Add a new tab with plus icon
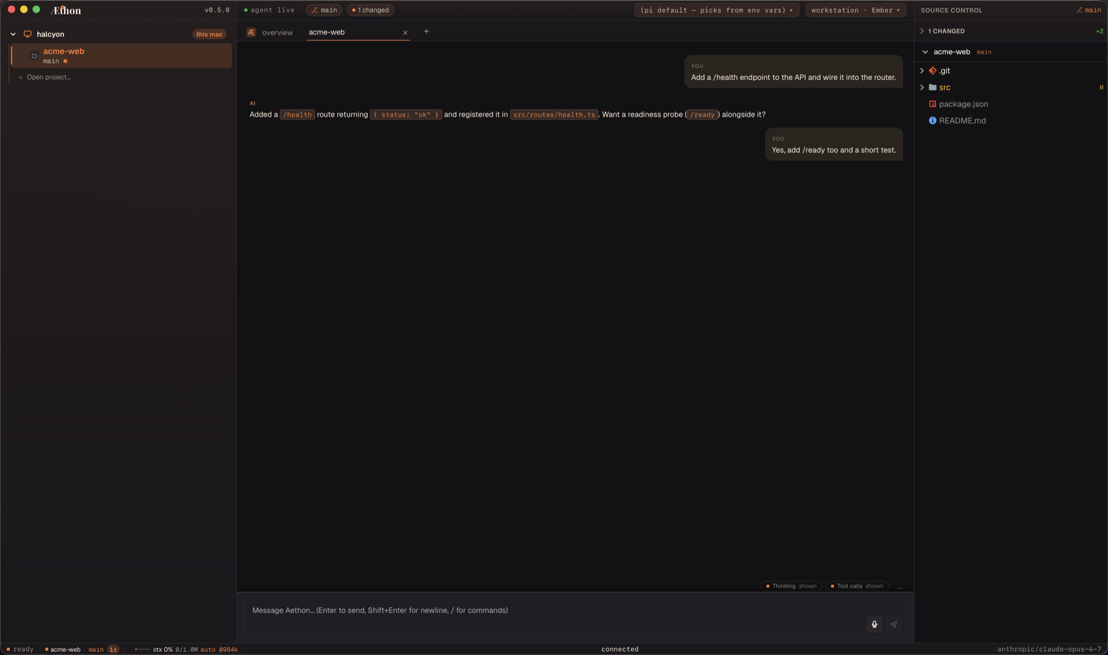Image resolution: width=1108 pixels, height=655 pixels. tap(426, 31)
